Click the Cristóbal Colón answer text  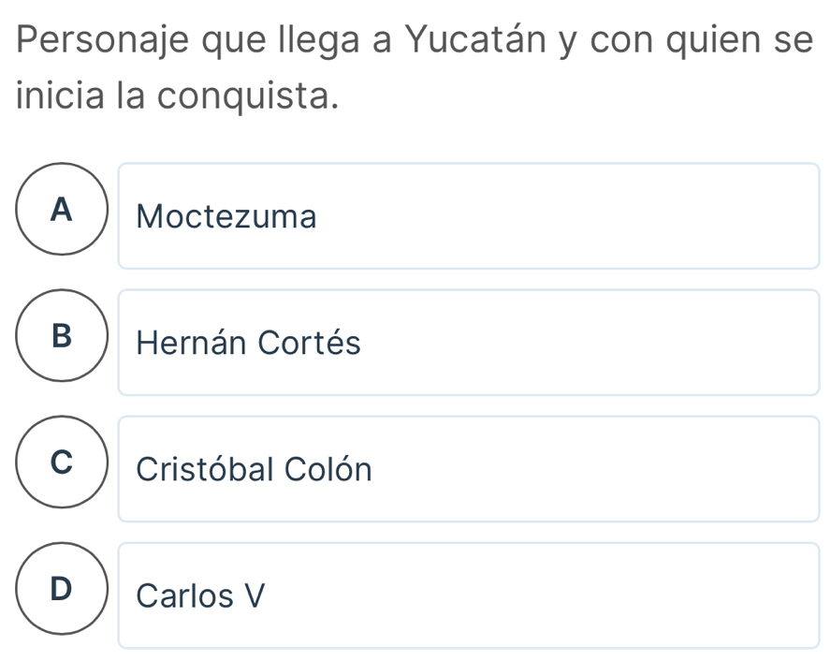click(254, 470)
